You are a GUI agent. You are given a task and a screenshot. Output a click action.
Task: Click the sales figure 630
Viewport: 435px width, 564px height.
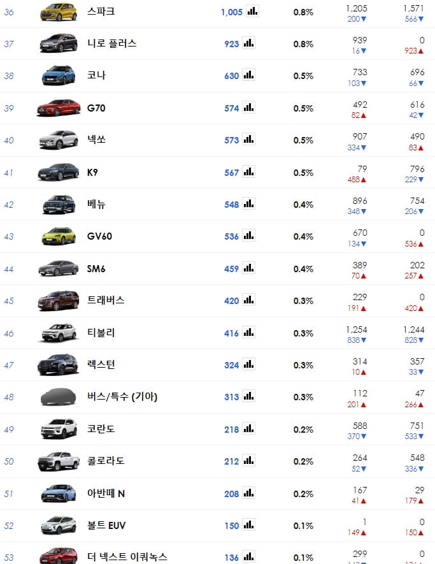pyautogui.click(x=232, y=76)
